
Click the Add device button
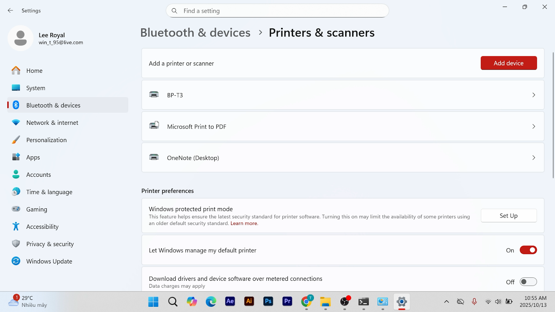pos(509,63)
